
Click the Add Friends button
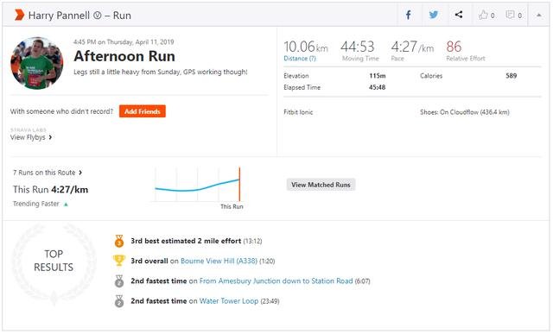point(142,111)
